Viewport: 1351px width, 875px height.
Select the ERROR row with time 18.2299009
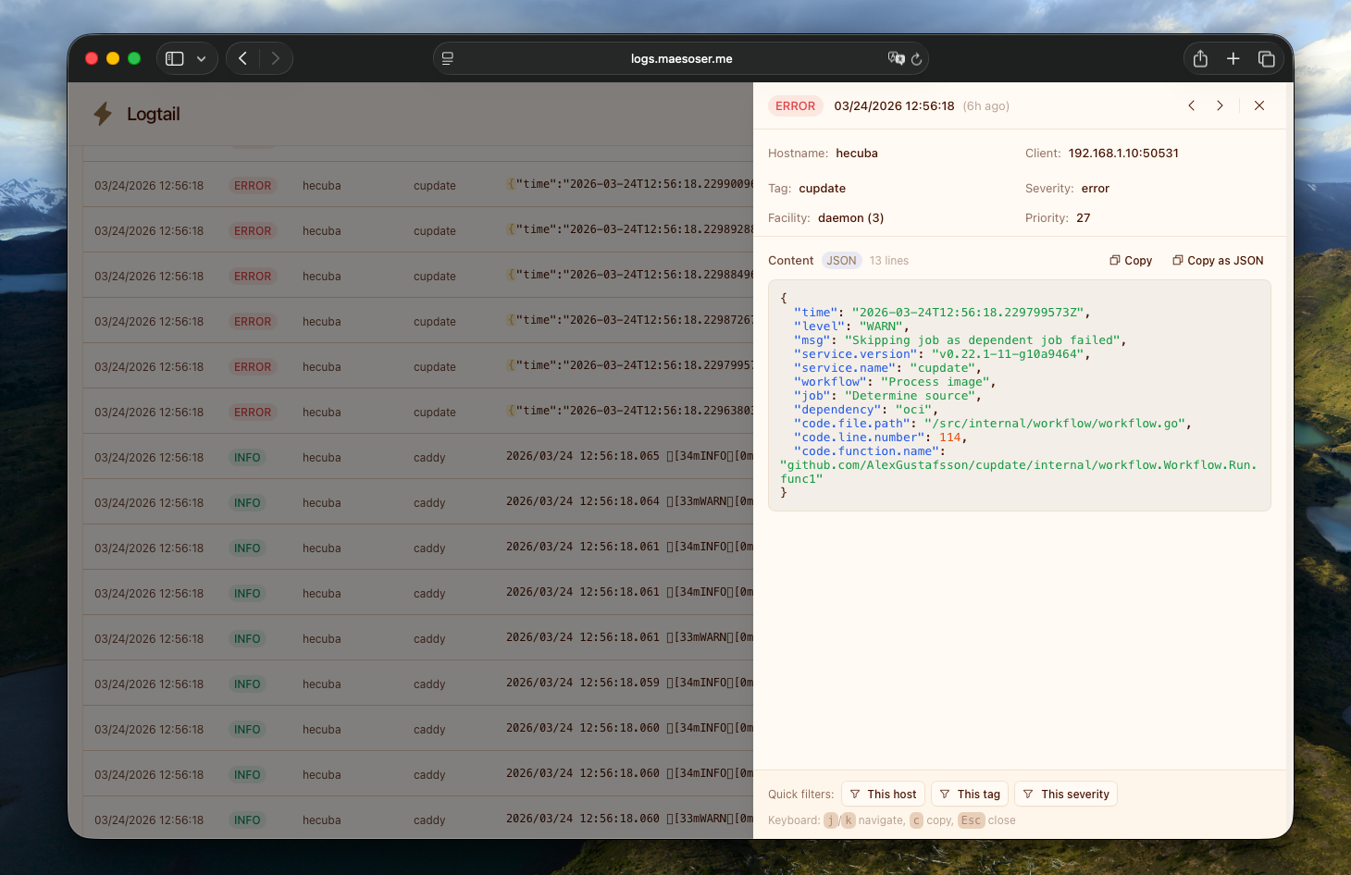coord(418,185)
